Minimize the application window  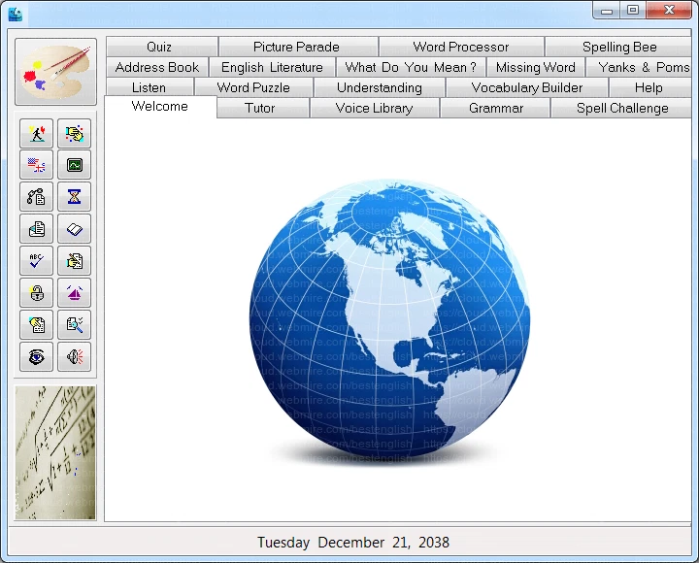(607, 11)
